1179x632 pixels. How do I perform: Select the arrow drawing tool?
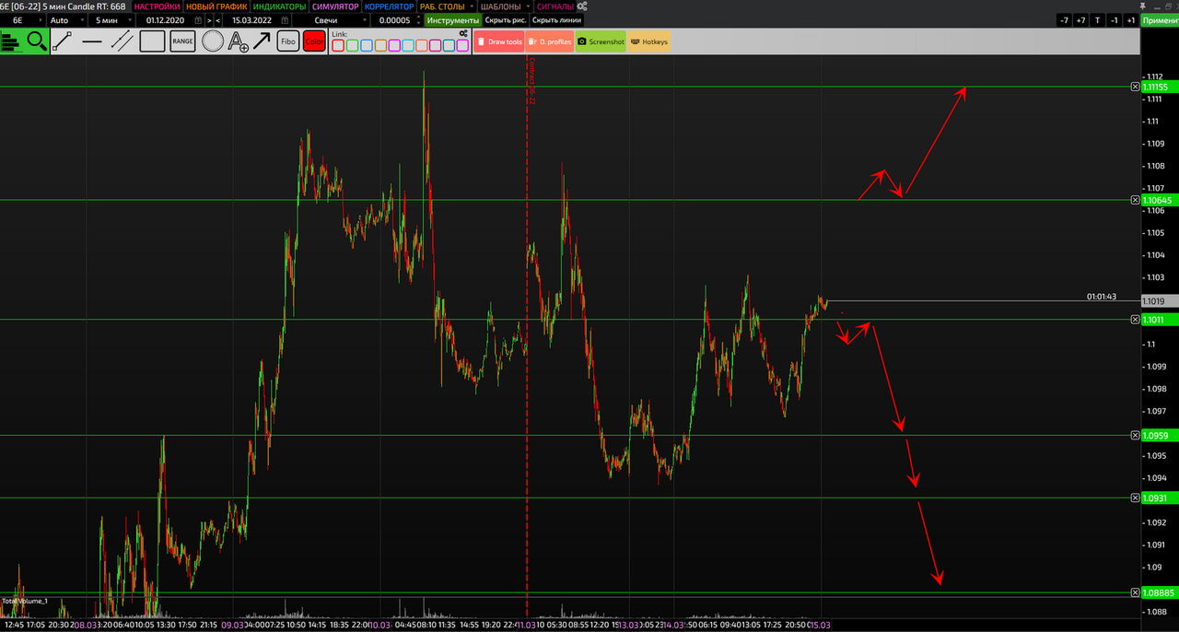click(x=263, y=41)
